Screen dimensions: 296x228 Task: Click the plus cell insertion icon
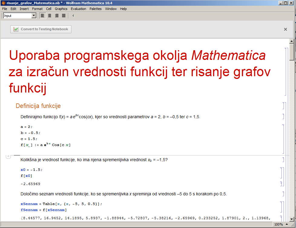[x=8, y=156]
